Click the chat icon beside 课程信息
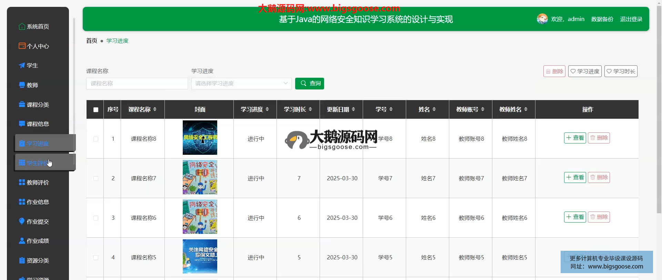The width and height of the screenshot is (662, 280). (22, 124)
